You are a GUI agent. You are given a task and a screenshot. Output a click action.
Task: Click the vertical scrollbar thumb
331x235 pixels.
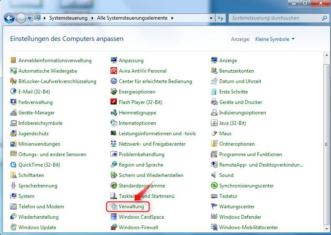pos(326,144)
